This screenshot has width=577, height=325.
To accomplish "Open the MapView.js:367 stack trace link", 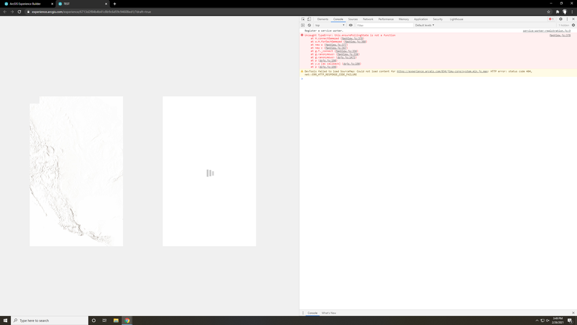I will [x=336, y=48].
